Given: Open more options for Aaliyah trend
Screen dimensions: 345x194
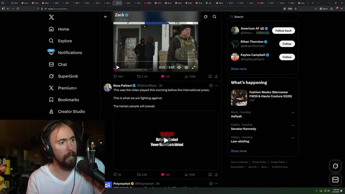Looking at the screenshot, I should 293,113.
